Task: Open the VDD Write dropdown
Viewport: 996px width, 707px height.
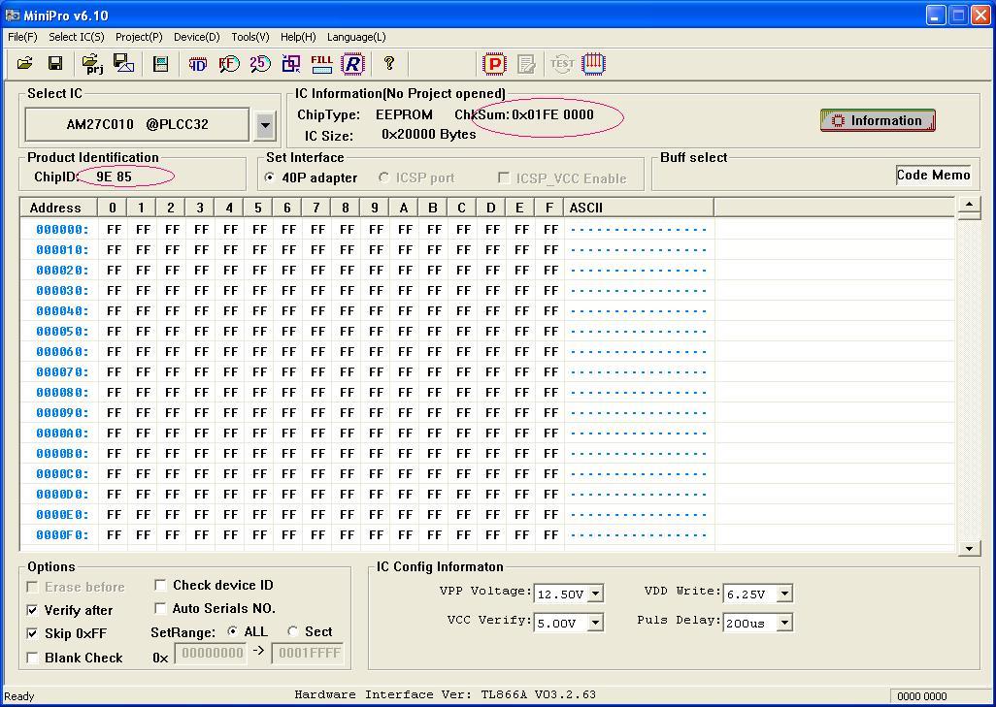Action: pyautogui.click(x=784, y=595)
